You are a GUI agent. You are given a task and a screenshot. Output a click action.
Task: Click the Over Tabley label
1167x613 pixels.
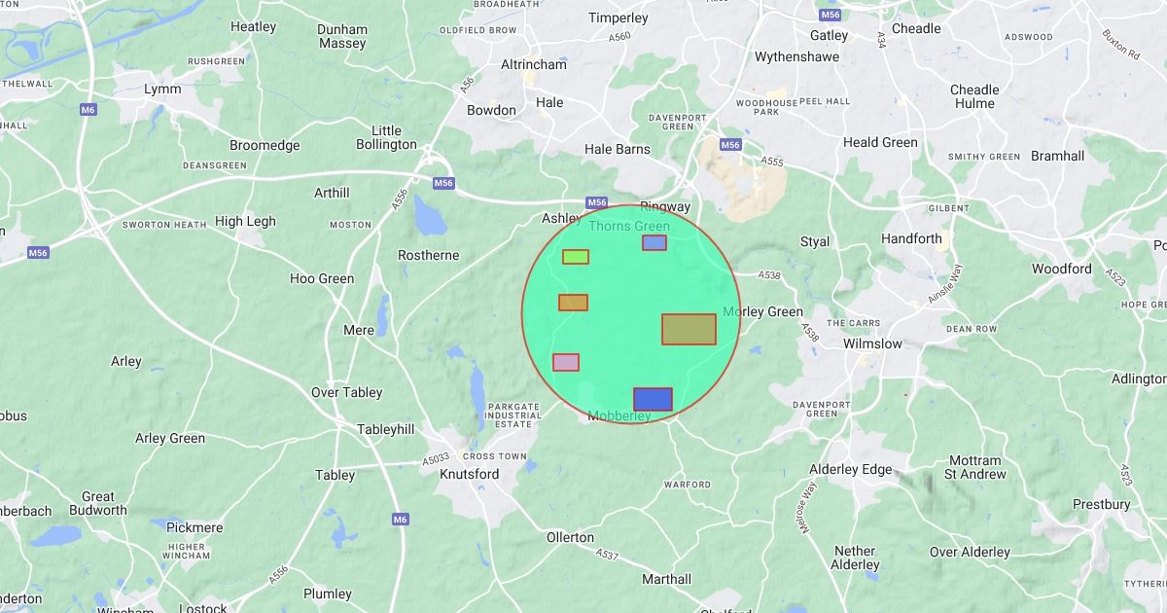point(347,392)
